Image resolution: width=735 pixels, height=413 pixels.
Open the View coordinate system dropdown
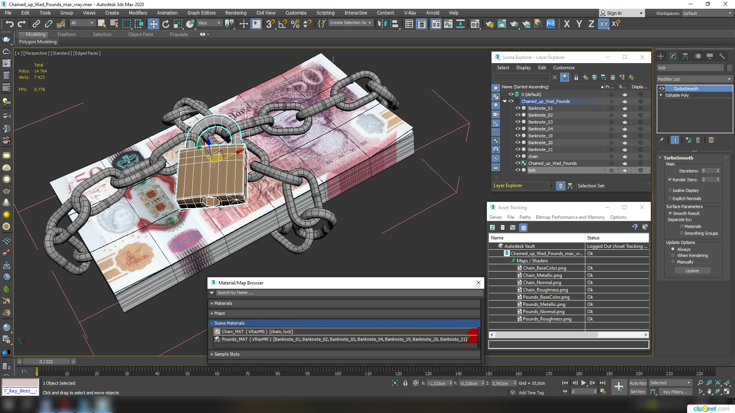[209, 23]
